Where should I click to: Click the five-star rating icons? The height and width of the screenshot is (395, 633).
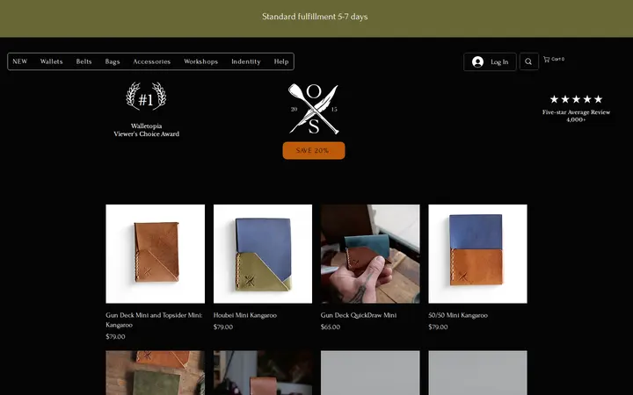(x=576, y=99)
